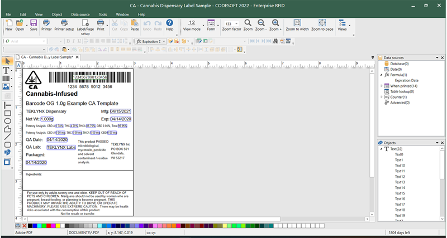Click the Mfg date field 04/15/2021

[121, 111]
